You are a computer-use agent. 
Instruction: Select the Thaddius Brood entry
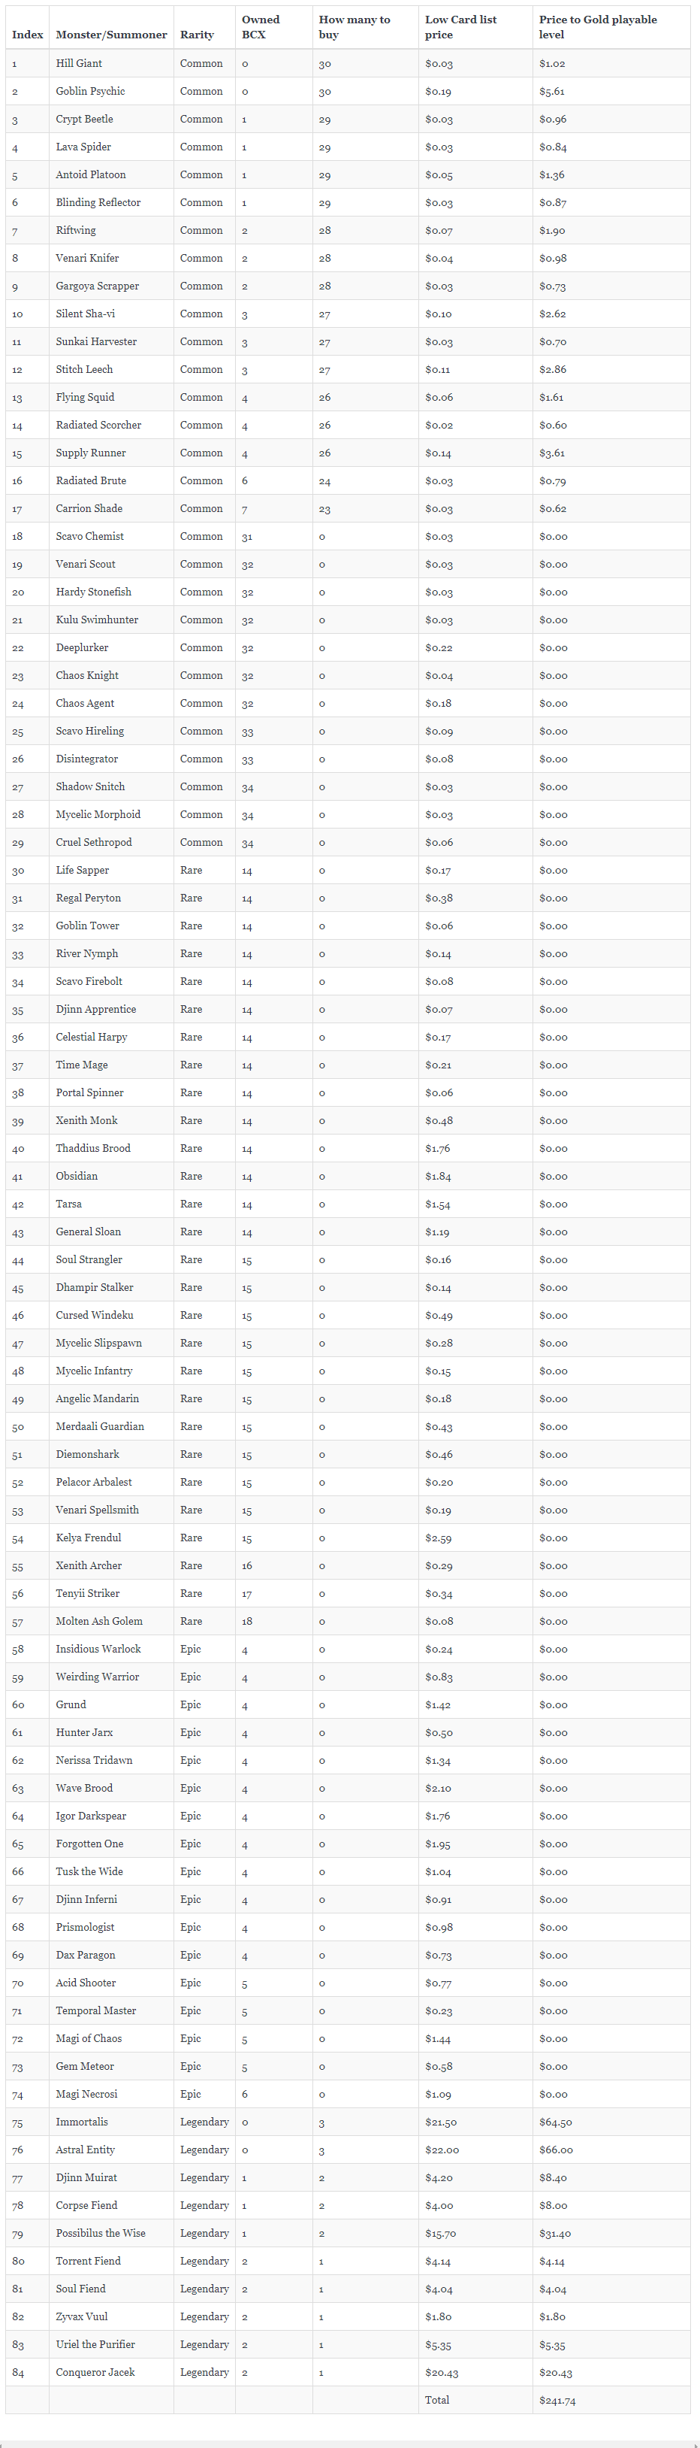(93, 1148)
